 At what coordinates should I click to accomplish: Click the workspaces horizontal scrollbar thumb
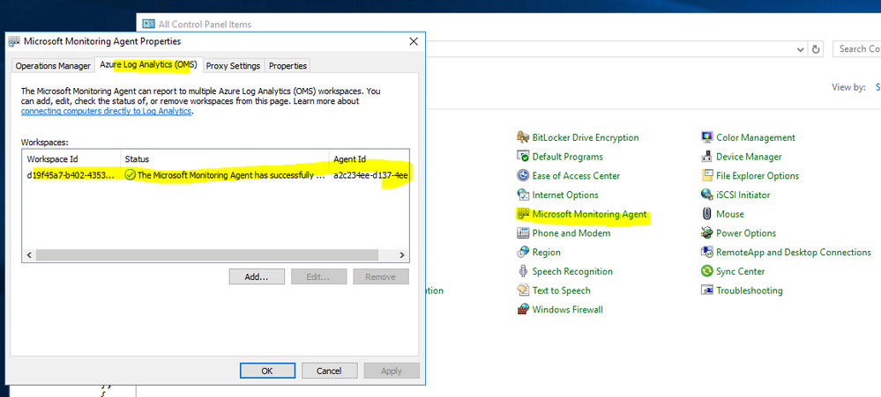click(x=206, y=254)
